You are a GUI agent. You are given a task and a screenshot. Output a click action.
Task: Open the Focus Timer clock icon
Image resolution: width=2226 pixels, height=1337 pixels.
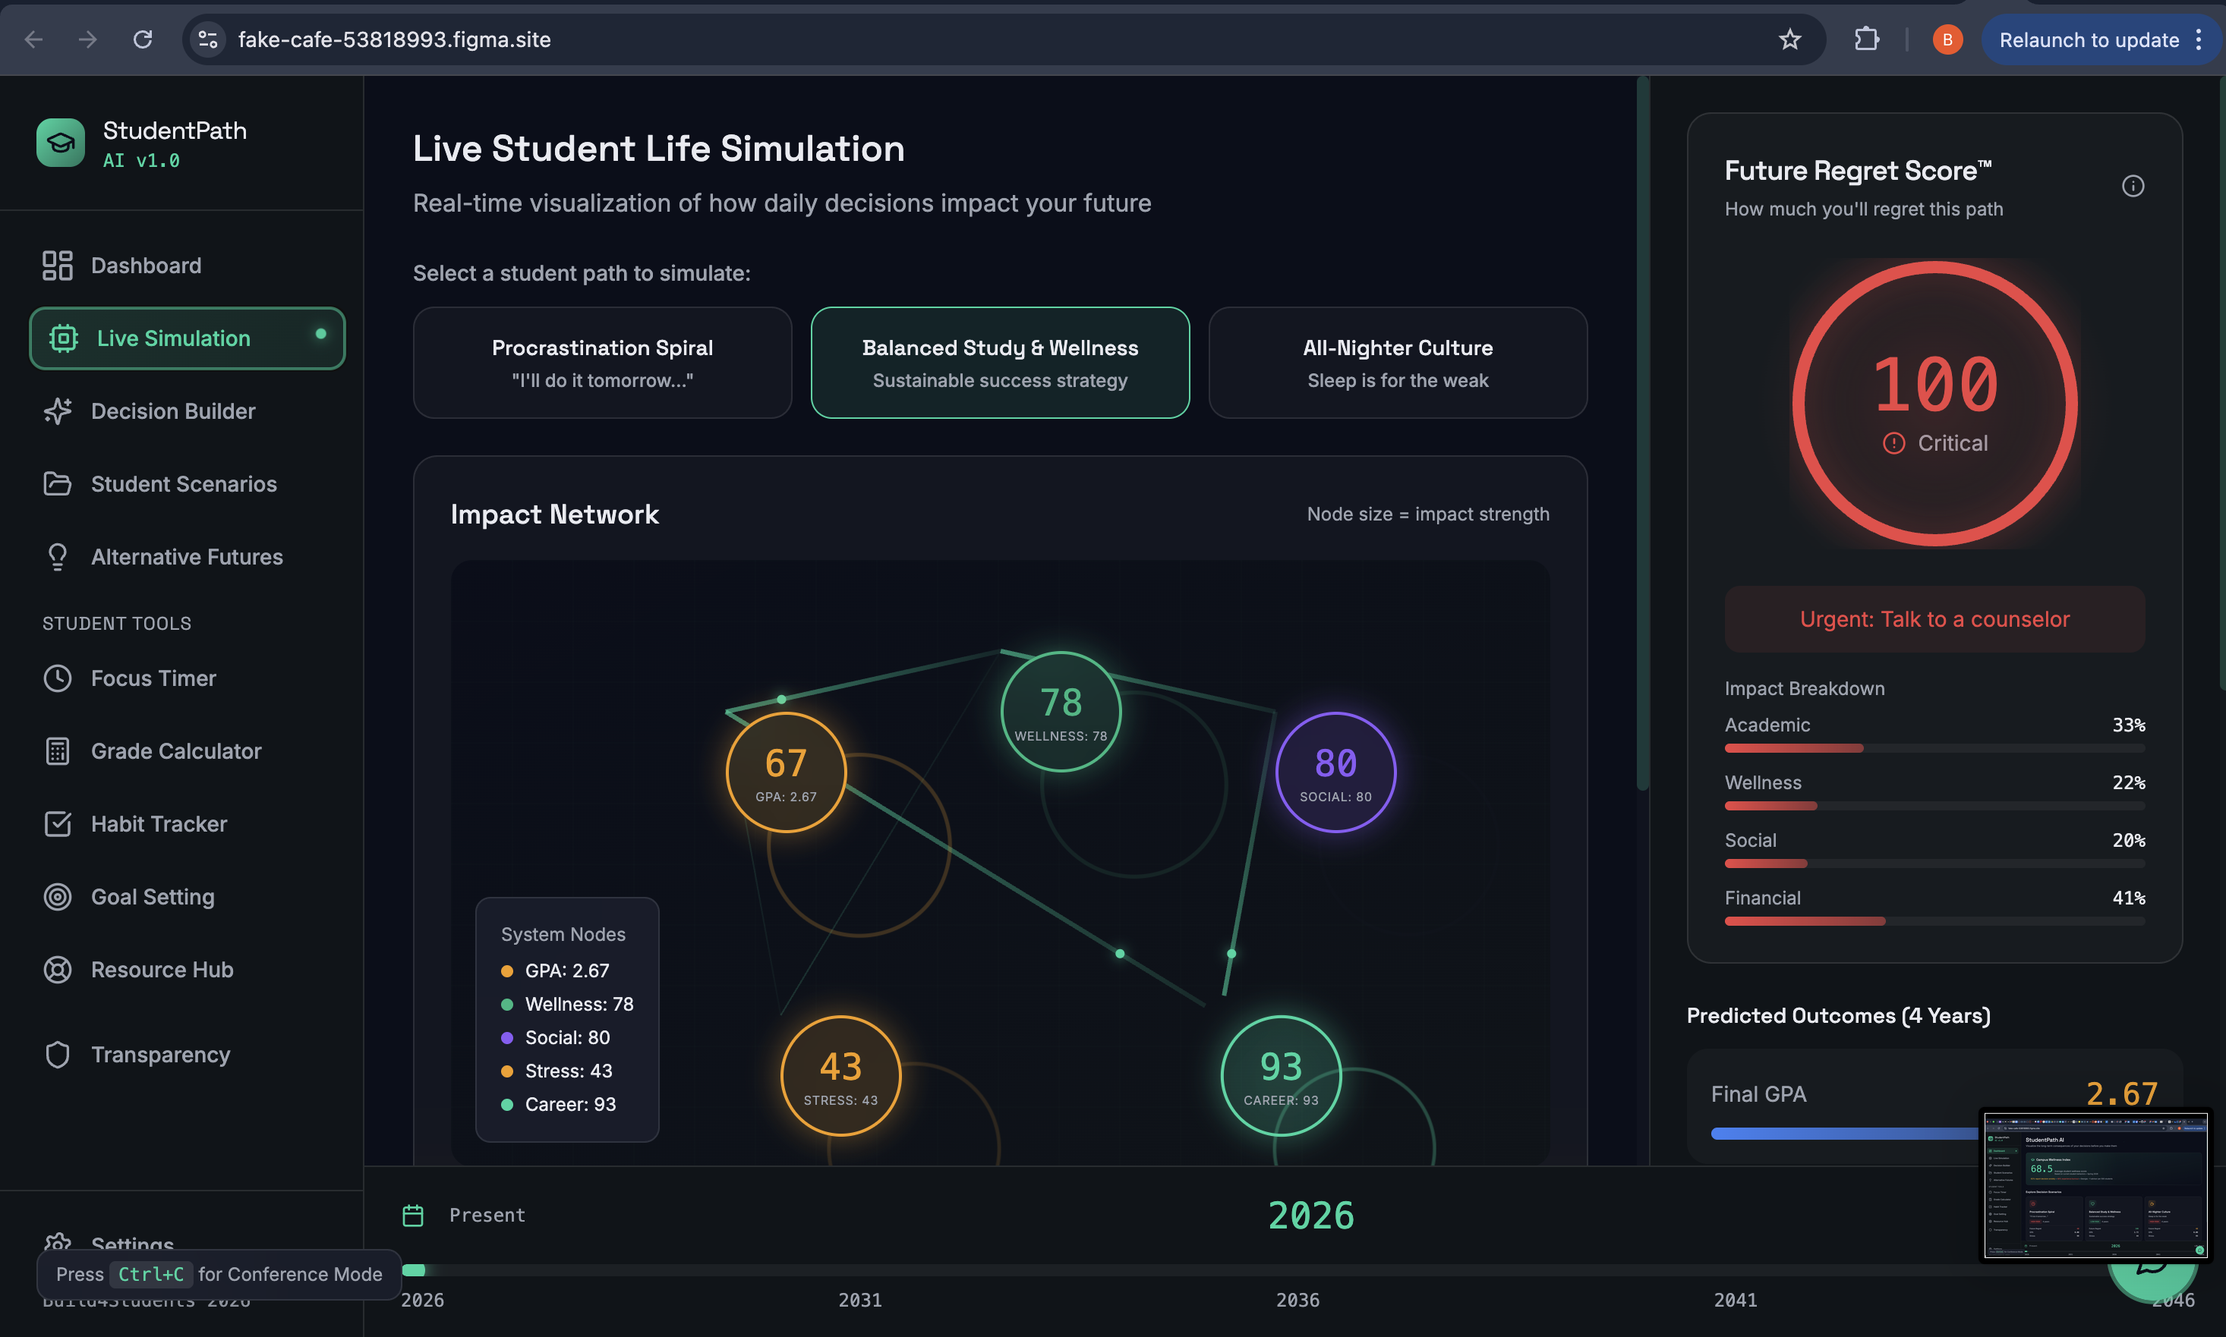[x=58, y=678]
